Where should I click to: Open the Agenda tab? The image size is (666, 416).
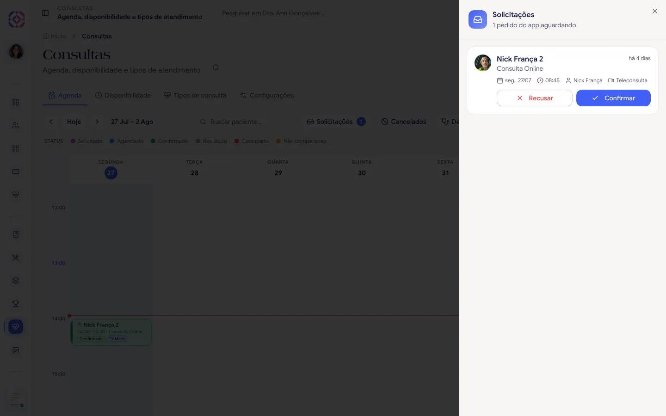(65, 95)
